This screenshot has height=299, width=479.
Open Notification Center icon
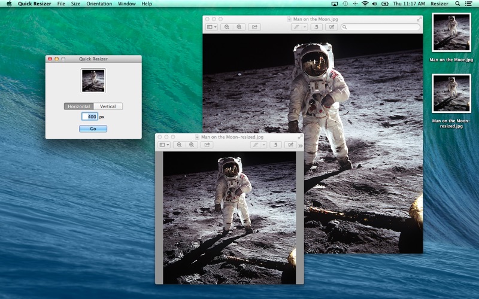(468, 4)
